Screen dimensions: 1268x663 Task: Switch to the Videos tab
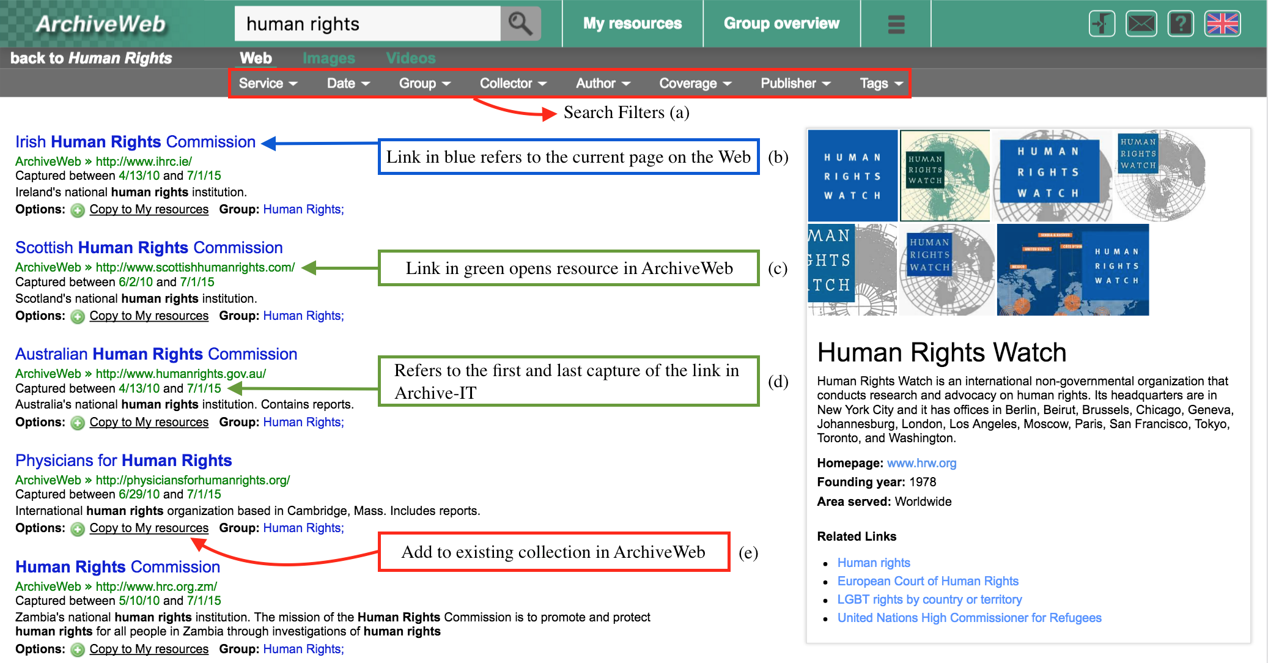point(410,59)
